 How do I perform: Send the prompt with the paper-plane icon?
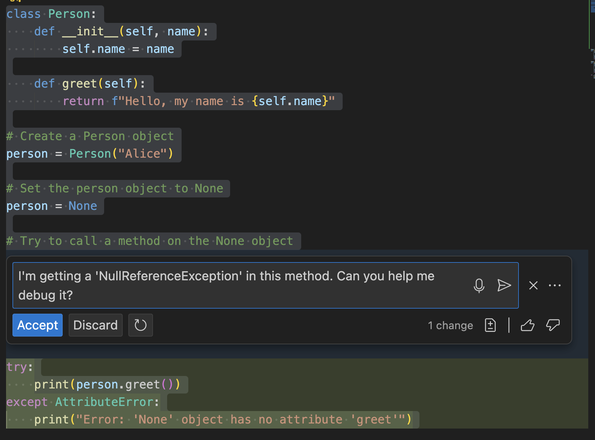[504, 285]
